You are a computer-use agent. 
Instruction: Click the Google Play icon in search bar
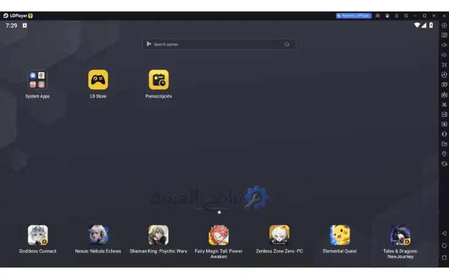pyautogui.click(x=149, y=44)
